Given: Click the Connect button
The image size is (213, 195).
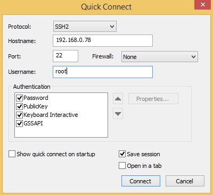Looking at the screenshot, I should click(141, 181).
